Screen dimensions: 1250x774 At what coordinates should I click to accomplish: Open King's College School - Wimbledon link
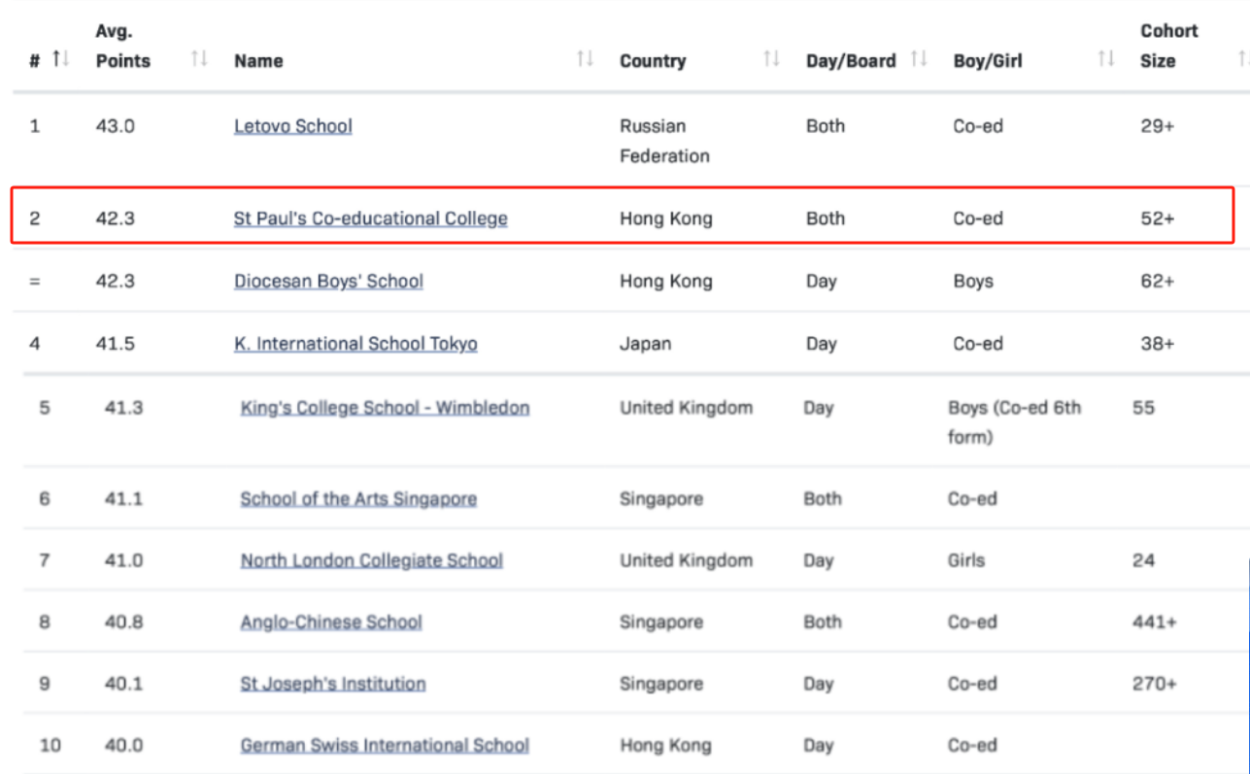385,408
